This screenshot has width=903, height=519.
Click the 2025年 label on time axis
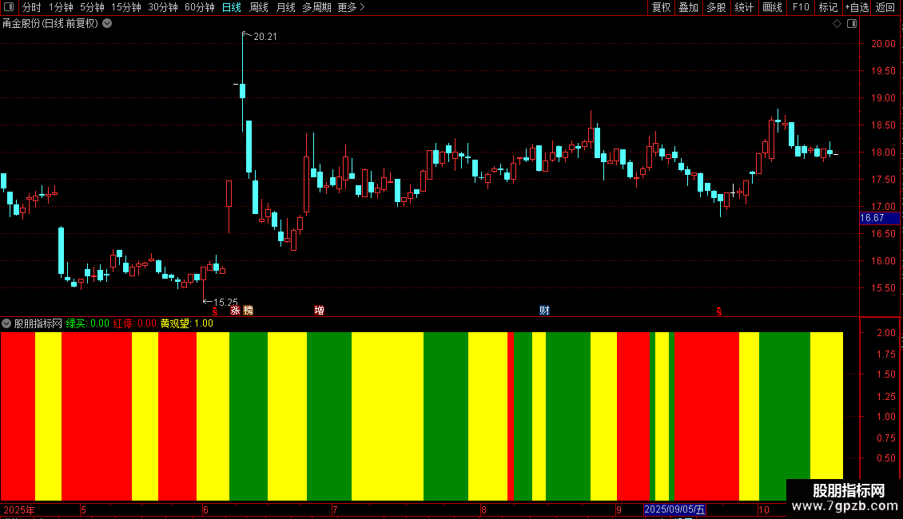pos(19,509)
